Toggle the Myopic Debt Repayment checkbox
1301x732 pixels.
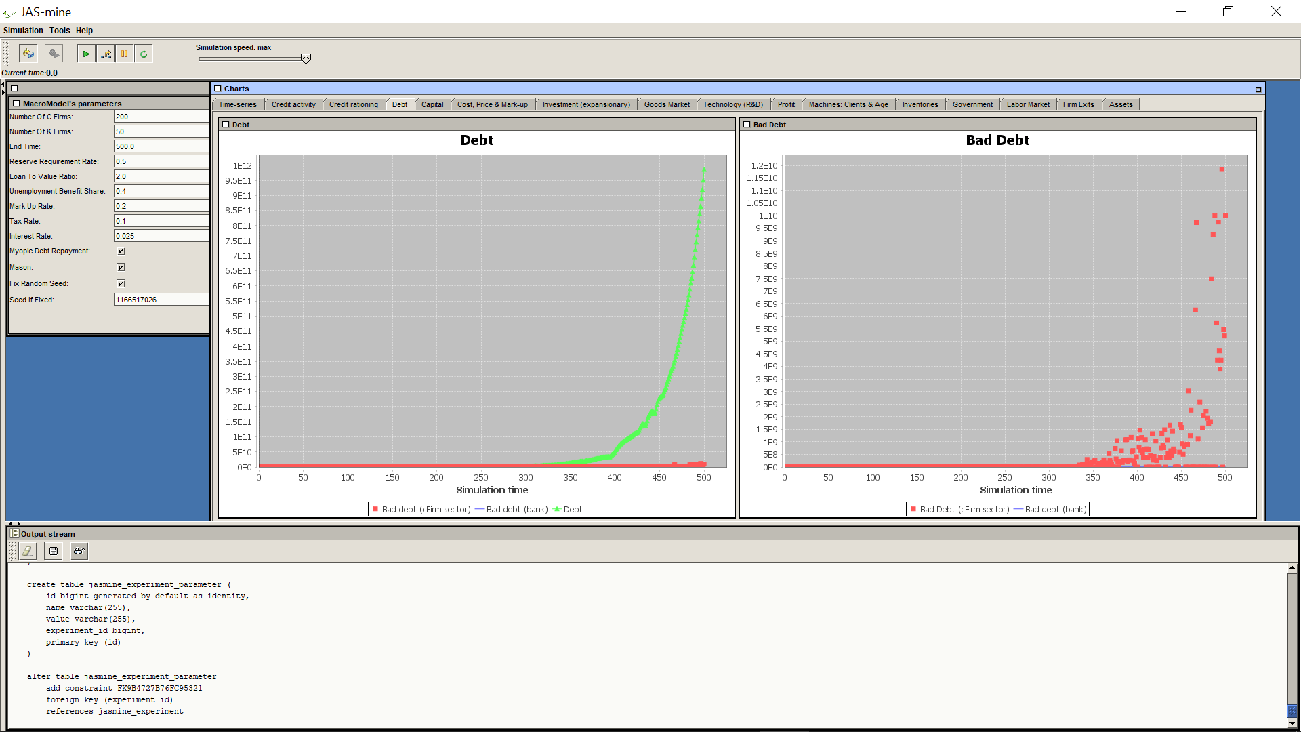tap(121, 251)
